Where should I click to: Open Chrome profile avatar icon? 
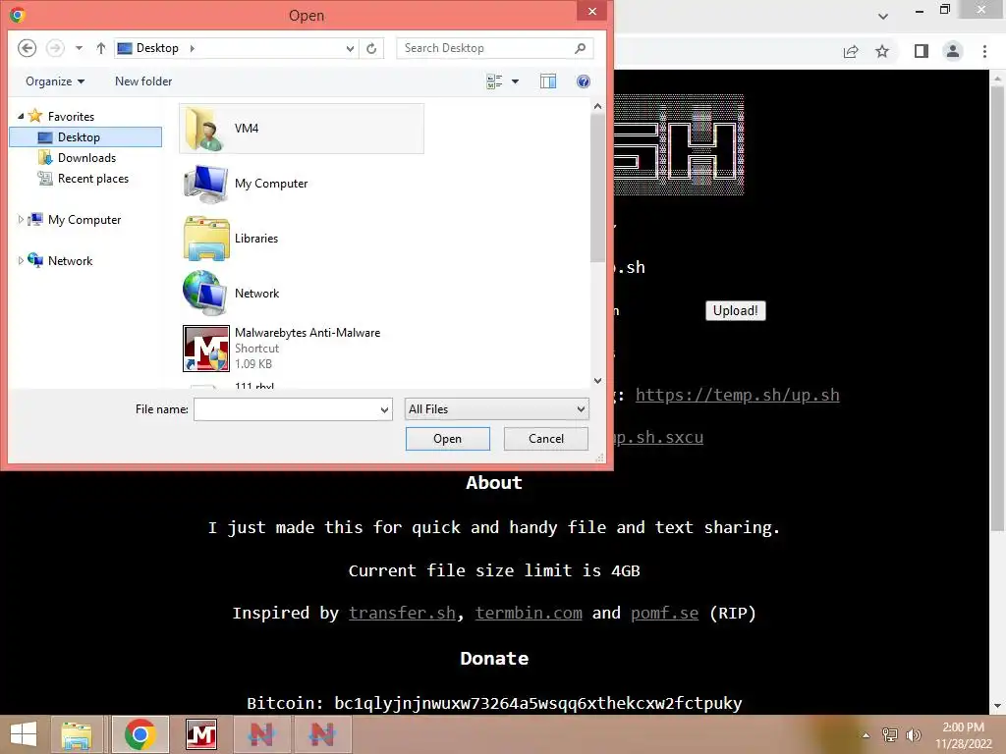point(953,51)
